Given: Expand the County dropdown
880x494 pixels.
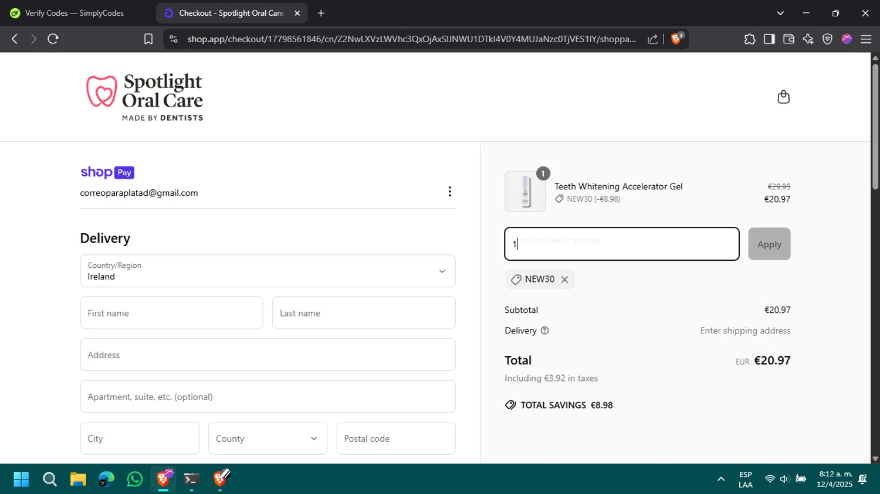Looking at the screenshot, I should (268, 438).
